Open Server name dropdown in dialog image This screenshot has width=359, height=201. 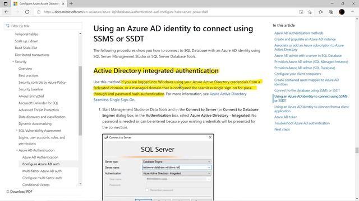209,167
